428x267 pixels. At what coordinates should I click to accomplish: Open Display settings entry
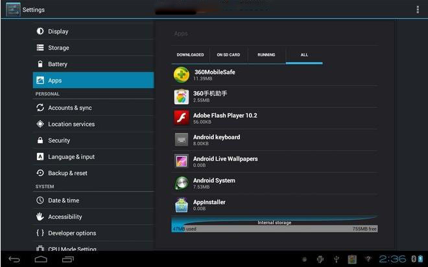point(93,31)
